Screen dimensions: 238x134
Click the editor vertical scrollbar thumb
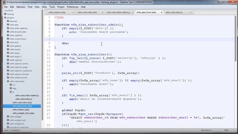click(235, 39)
